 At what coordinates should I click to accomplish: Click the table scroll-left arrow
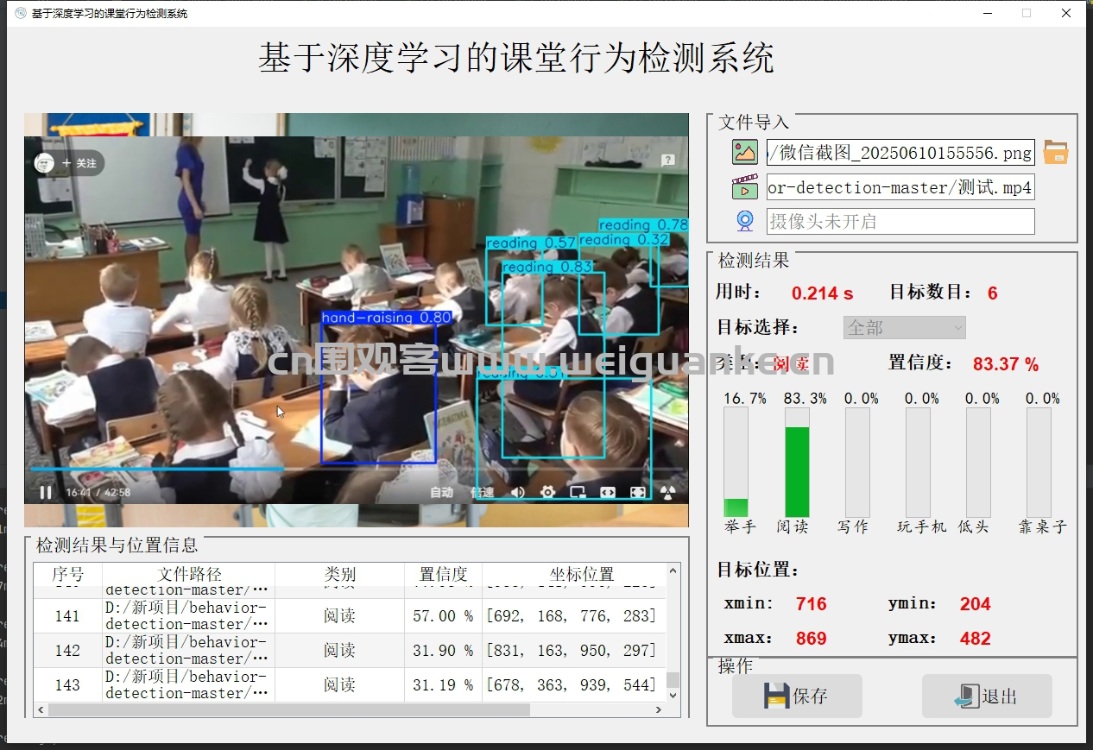click(x=41, y=709)
